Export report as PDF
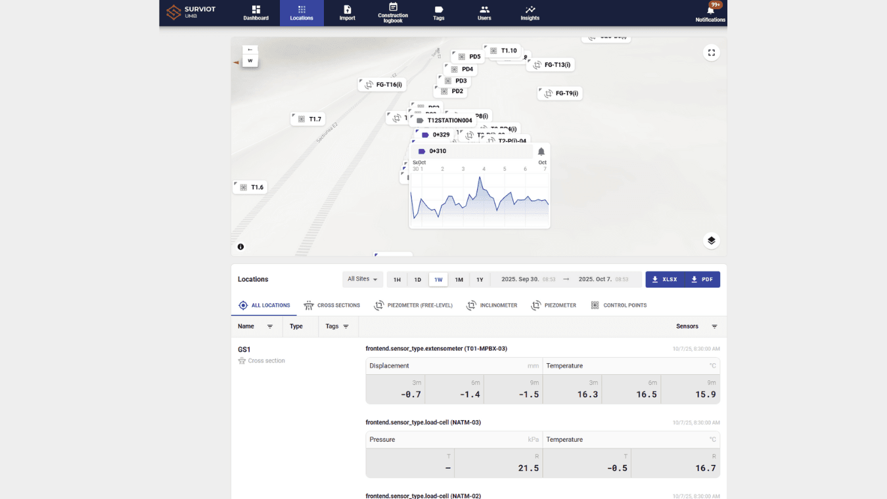The width and height of the screenshot is (887, 499). [x=702, y=280]
